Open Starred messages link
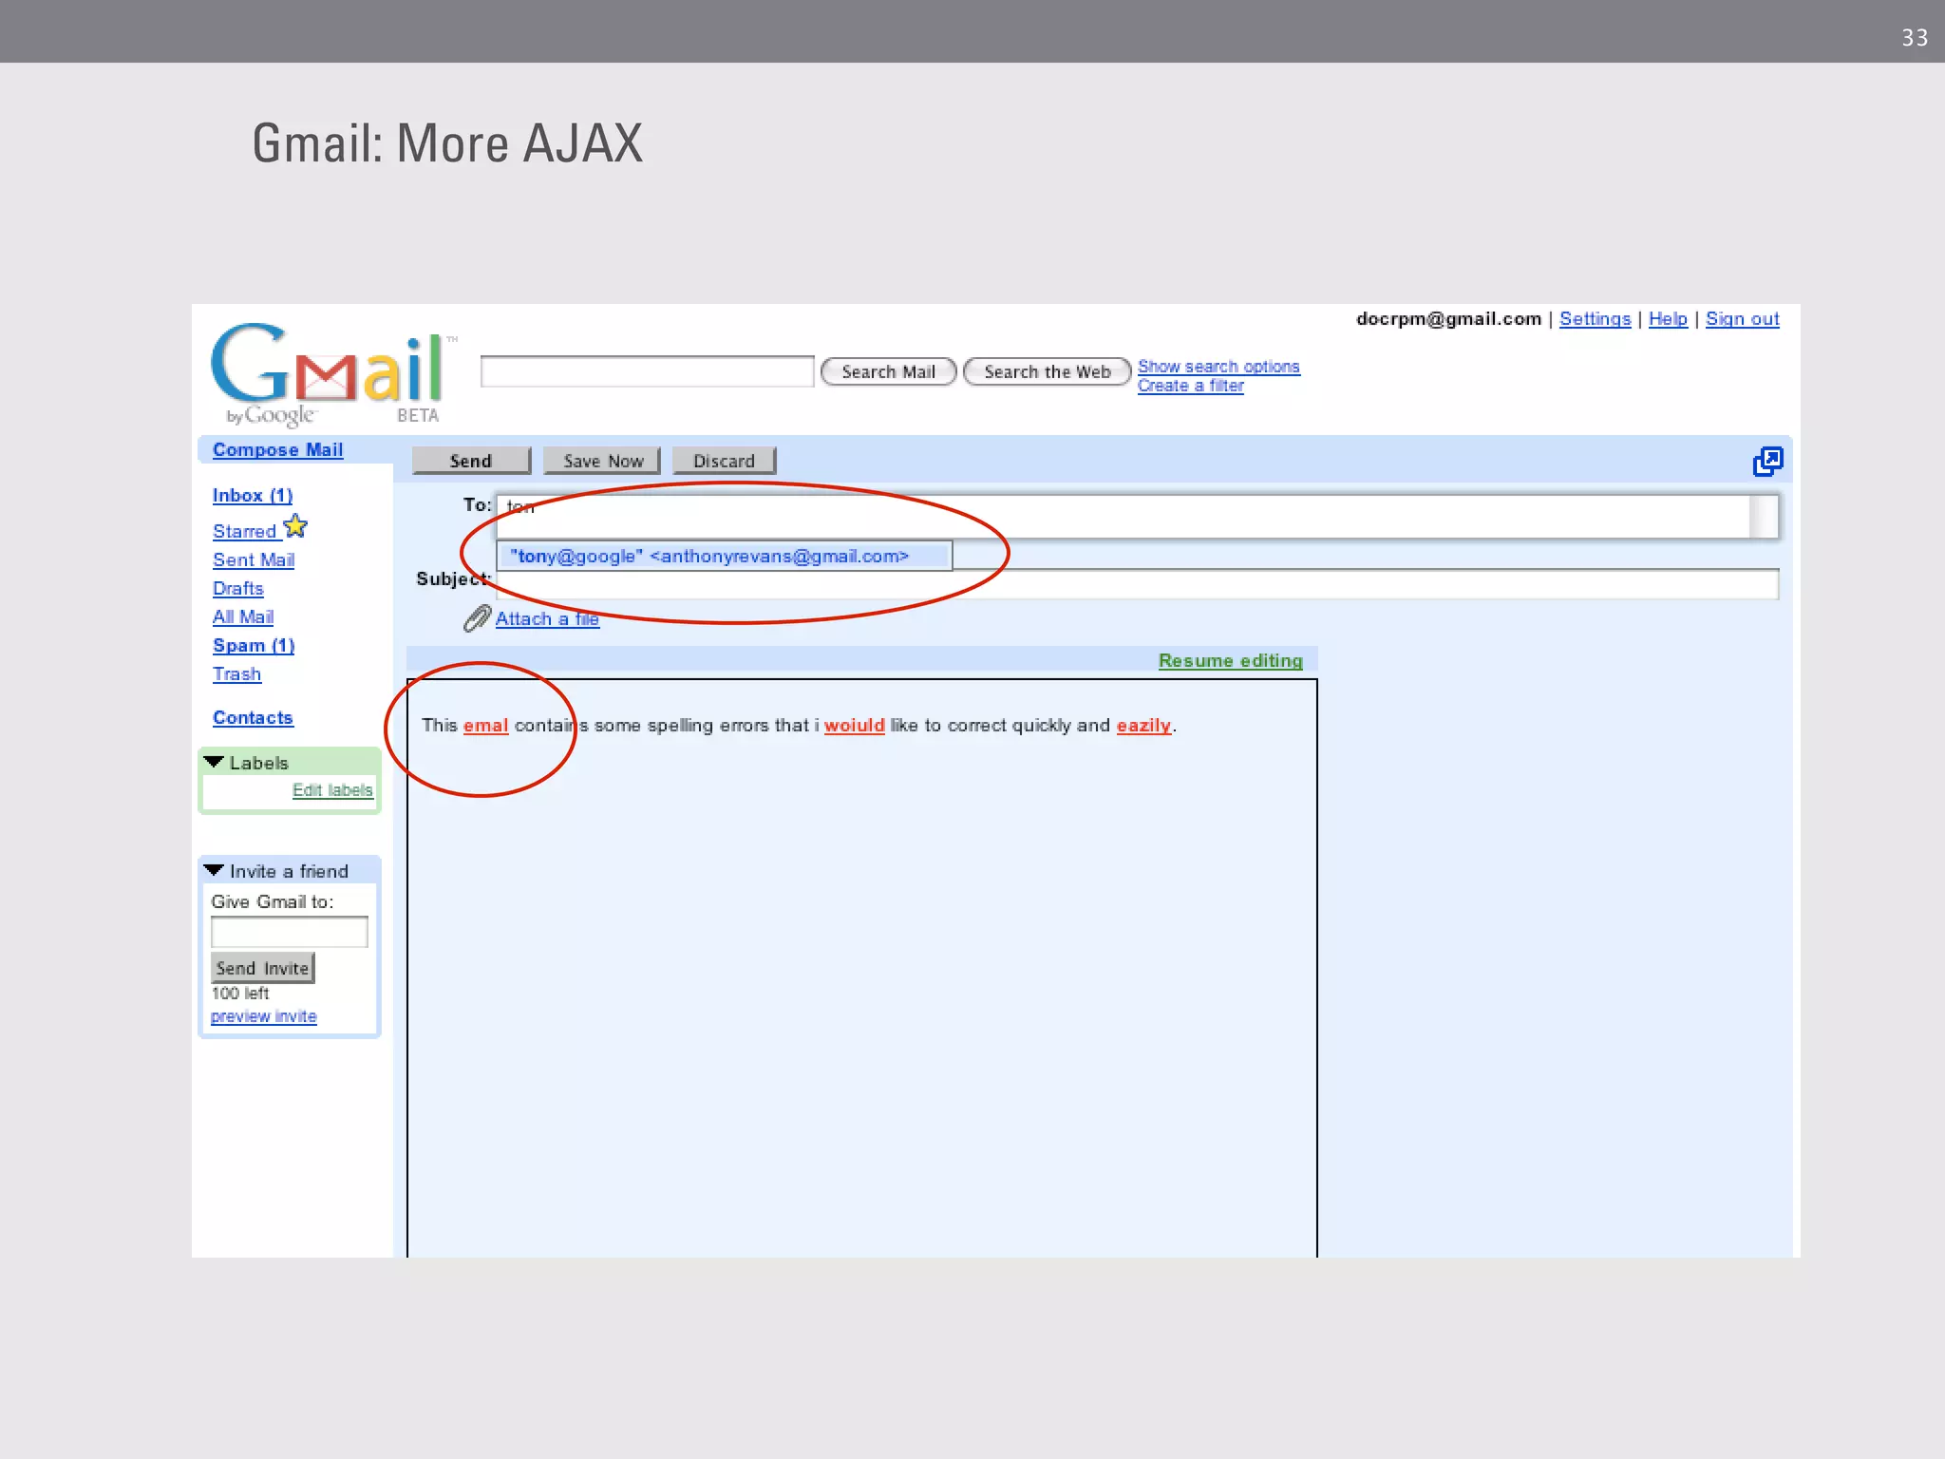1945x1459 pixels. [x=244, y=532]
